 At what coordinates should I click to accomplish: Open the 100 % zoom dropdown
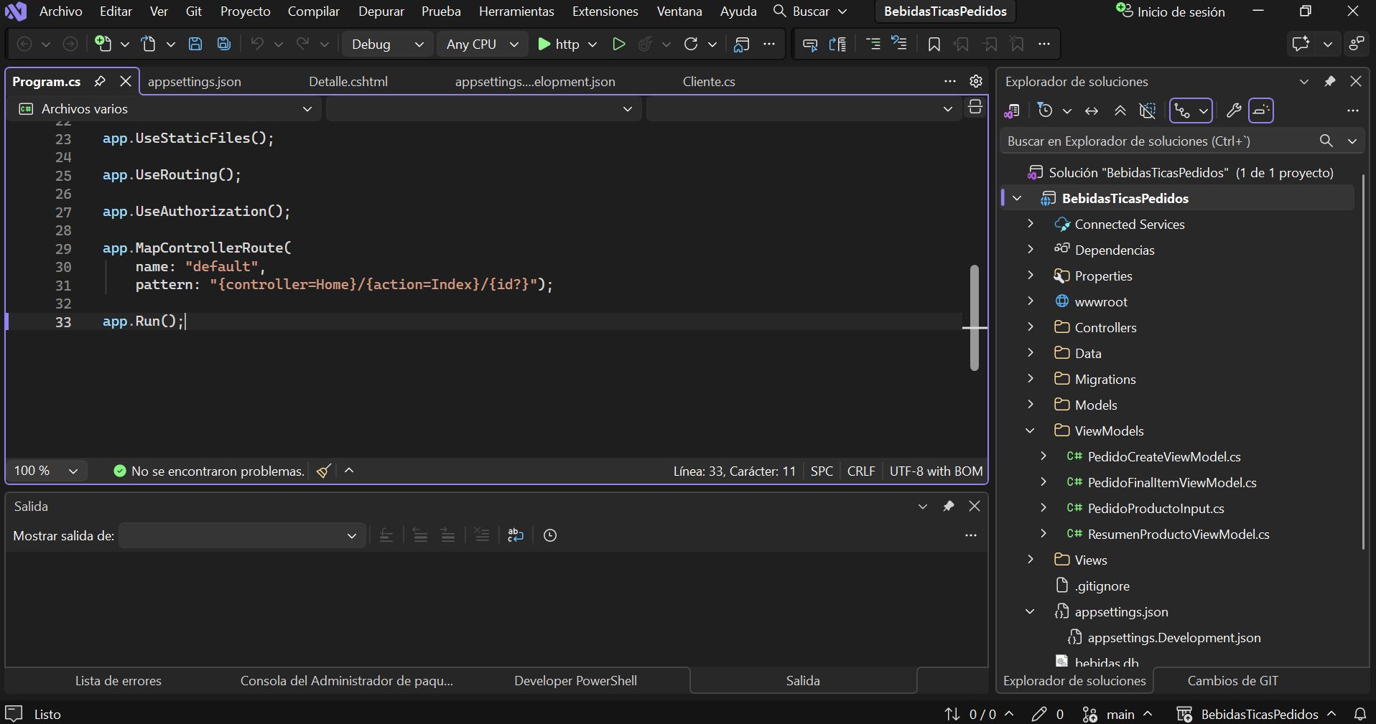47,471
